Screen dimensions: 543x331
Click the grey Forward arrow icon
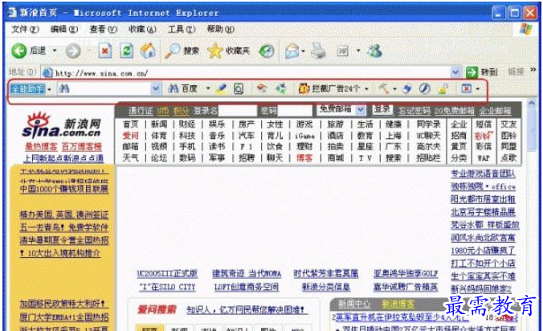tap(73, 51)
